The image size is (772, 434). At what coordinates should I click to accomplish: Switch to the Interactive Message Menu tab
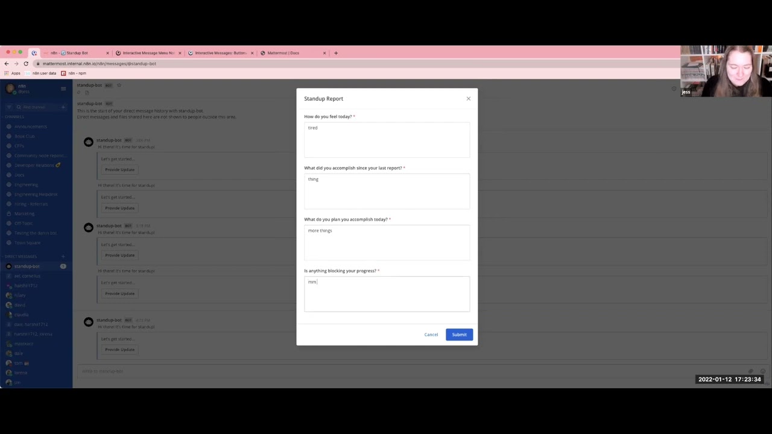[148, 52]
